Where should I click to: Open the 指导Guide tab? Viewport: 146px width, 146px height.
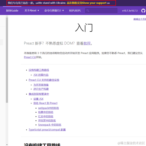click(12, 10)
